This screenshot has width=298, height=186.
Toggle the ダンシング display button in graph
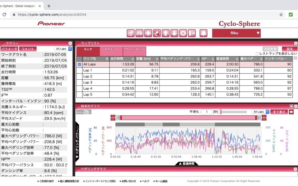[84, 112]
